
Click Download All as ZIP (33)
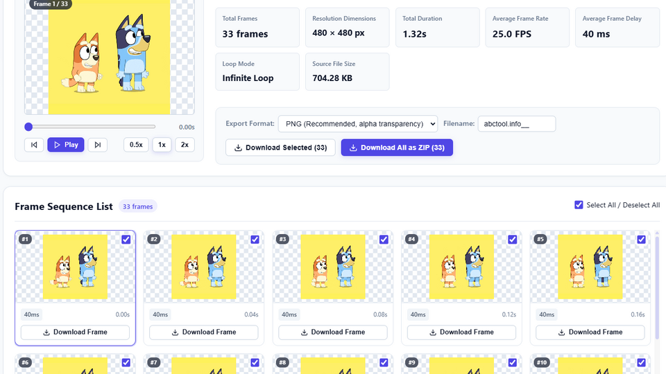[397, 148]
